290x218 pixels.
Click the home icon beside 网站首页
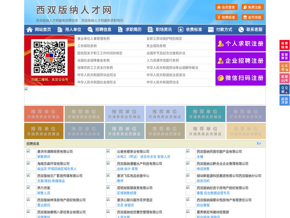[x=29, y=29]
